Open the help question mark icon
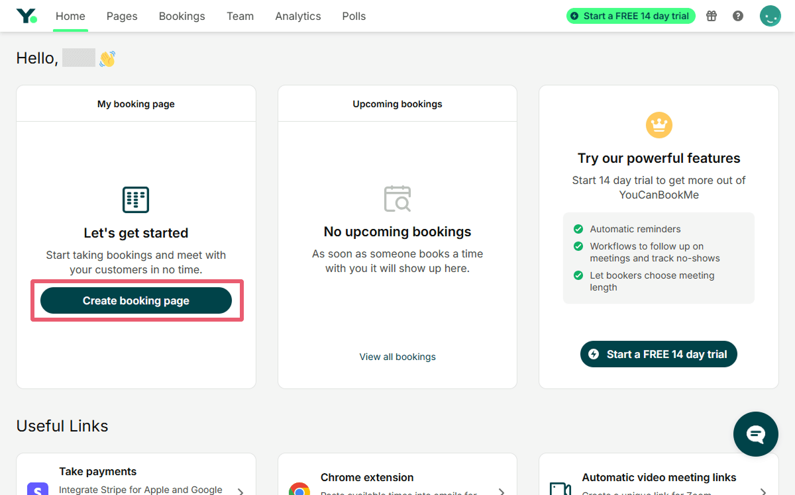Image resolution: width=795 pixels, height=495 pixels. point(737,15)
